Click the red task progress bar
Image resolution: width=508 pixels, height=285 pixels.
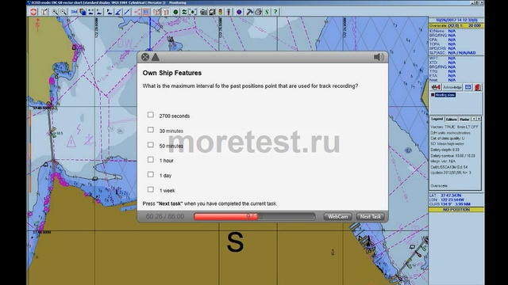(x=254, y=216)
